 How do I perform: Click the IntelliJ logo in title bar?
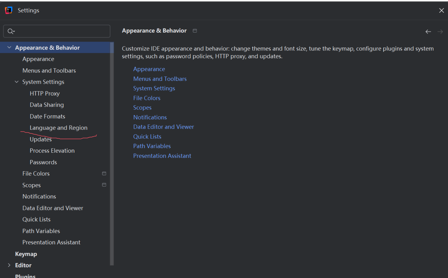[9, 10]
